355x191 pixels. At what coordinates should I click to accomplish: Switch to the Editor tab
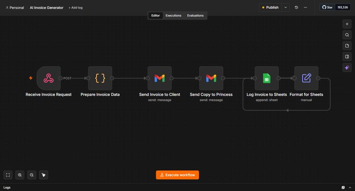tap(155, 15)
